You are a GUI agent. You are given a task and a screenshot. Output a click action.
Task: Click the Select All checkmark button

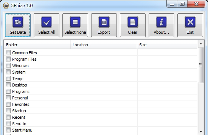tap(47, 25)
